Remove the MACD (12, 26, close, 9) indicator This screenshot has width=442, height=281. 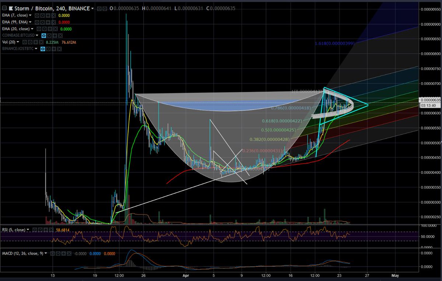coord(69,253)
